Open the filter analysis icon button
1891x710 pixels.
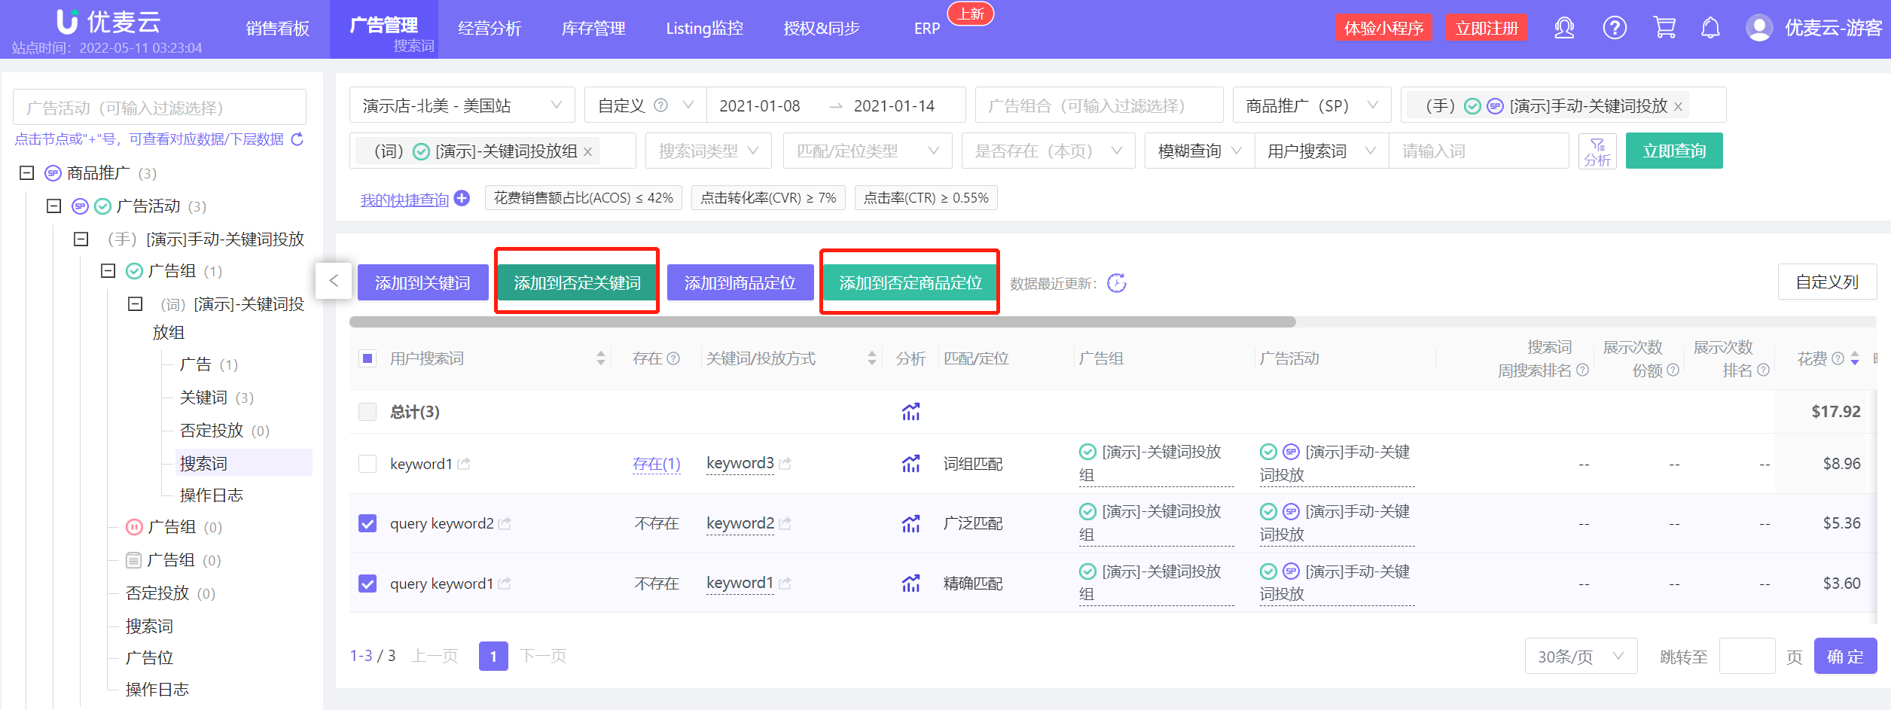tap(1597, 151)
